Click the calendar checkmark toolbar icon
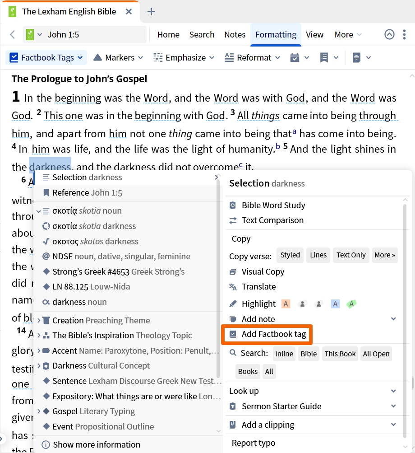The image size is (415, 453). click(295, 57)
